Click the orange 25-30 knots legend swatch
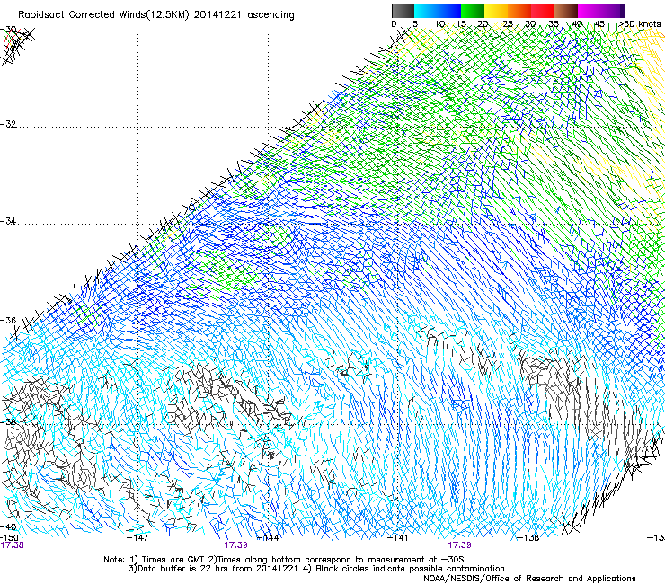 (x=519, y=11)
